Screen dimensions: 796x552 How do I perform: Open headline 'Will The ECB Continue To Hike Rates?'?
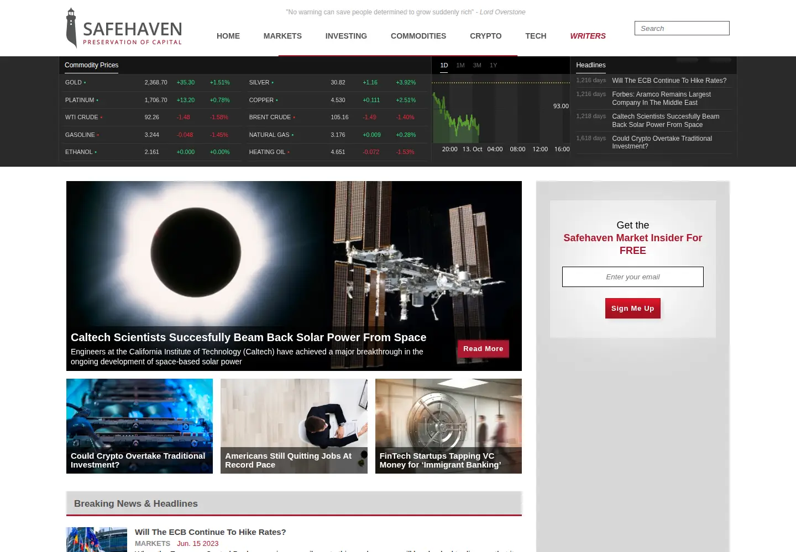tap(669, 81)
